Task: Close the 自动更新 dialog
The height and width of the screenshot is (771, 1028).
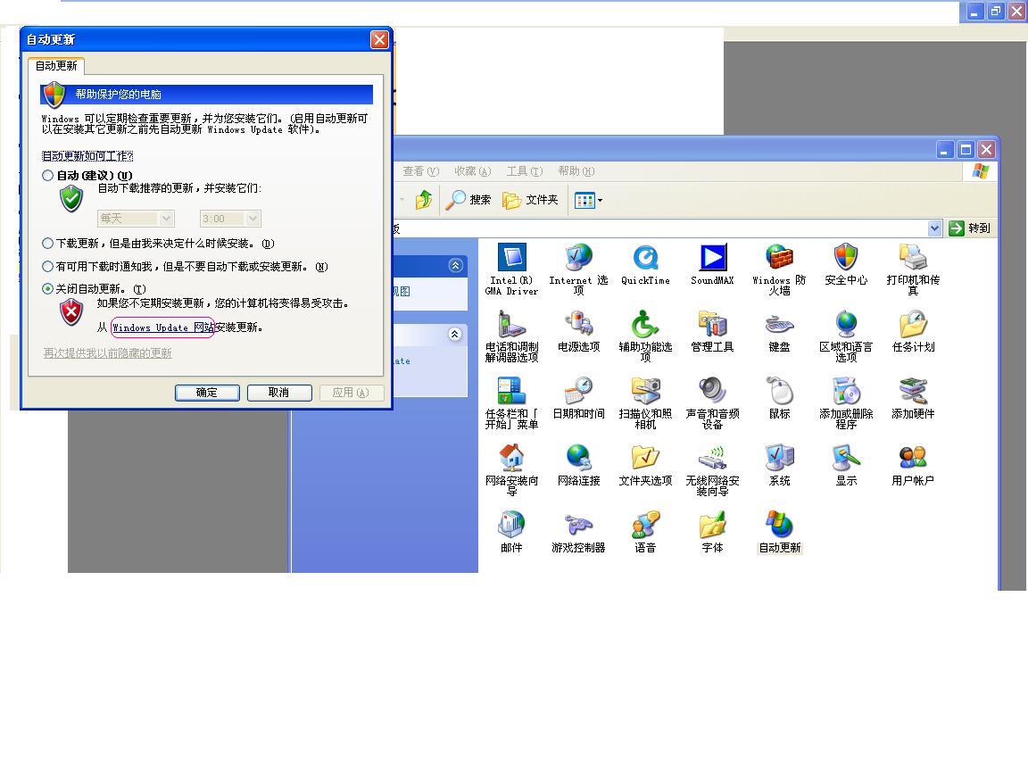Action: tap(379, 39)
